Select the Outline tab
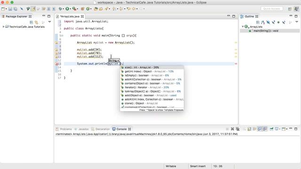 249,16
